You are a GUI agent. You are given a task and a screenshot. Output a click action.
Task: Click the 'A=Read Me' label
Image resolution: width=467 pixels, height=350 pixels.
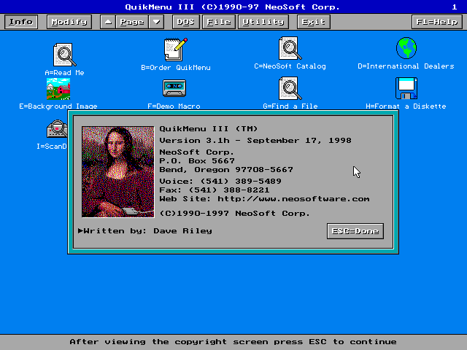[x=65, y=73]
